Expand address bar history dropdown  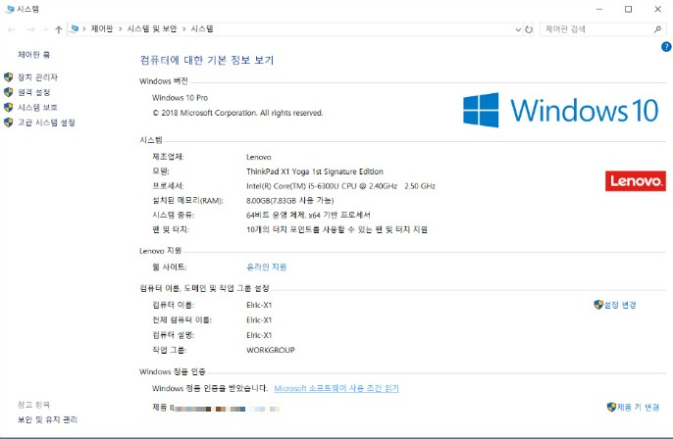[x=518, y=29]
